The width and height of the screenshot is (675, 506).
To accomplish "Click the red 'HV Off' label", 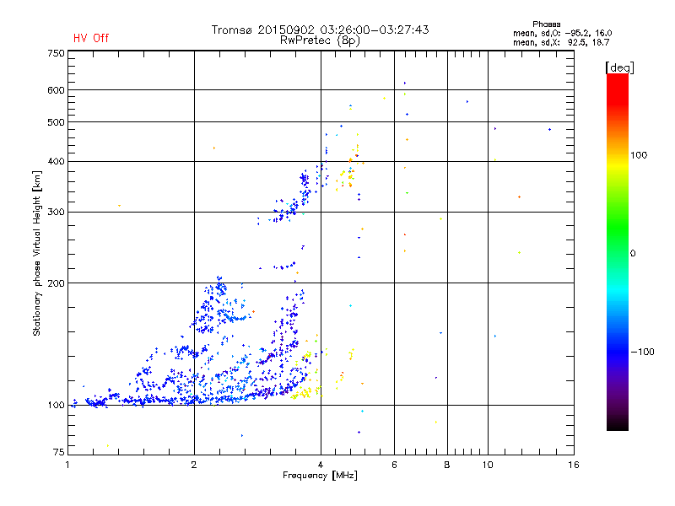I will pos(91,38).
